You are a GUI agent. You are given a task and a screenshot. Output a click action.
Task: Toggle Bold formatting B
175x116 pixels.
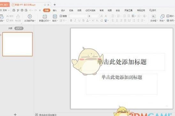coord(71,20)
